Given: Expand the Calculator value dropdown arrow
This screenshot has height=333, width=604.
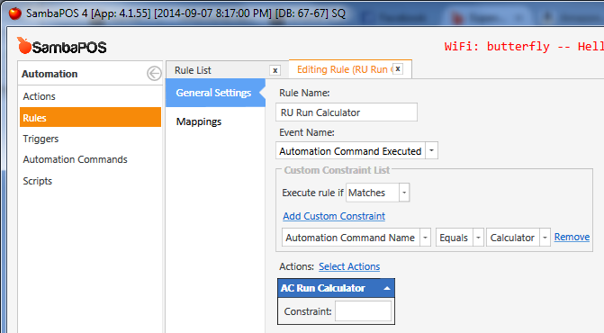Looking at the screenshot, I should click(x=545, y=238).
